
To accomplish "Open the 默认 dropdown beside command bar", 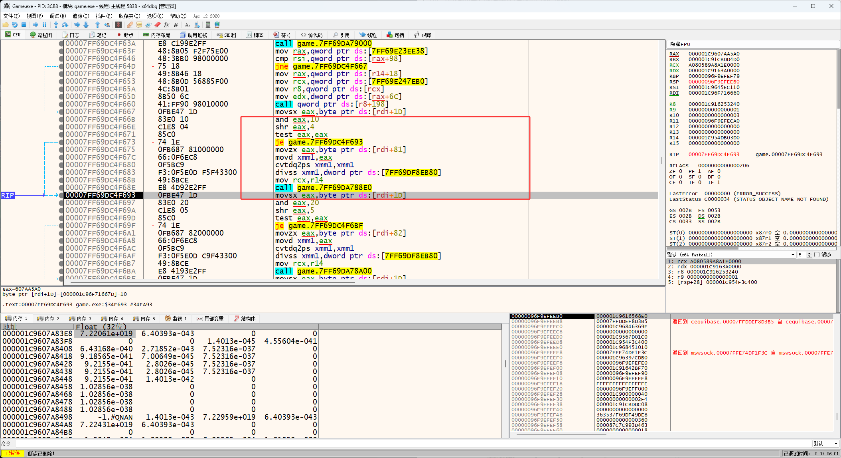I will (825, 444).
